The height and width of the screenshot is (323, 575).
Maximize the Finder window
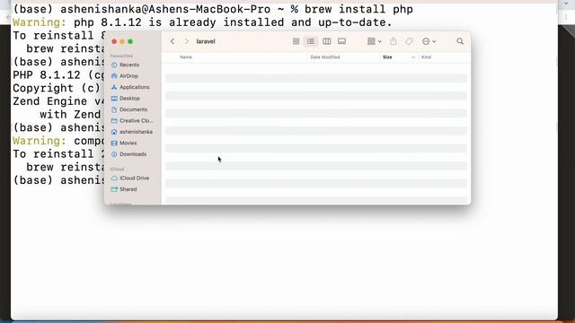[130, 41]
